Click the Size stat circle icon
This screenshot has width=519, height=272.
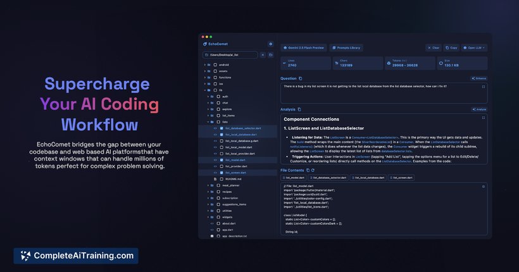click(441, 63)
